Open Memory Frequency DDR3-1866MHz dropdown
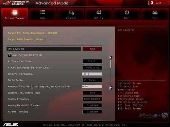The height and width of the screenshot is (127, 170). [x=92, y=99]
